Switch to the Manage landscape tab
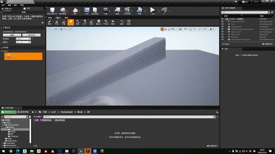 [x=50, y=18]
